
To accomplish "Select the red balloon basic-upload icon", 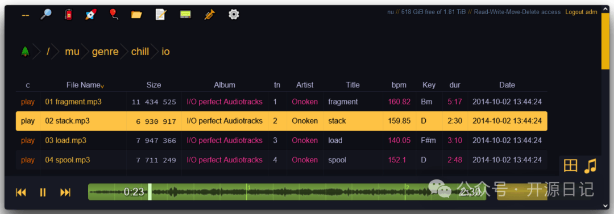I will pos(114,15).
